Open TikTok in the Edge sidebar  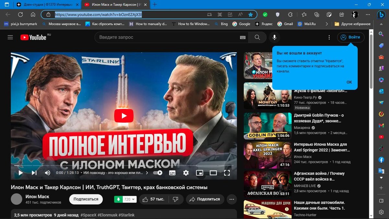(381, 148)
